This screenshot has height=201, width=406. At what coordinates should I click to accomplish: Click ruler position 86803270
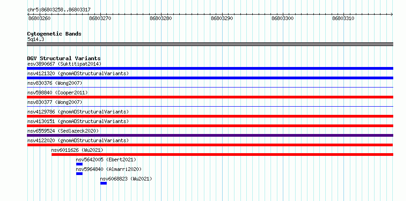[x=100, y=19]
